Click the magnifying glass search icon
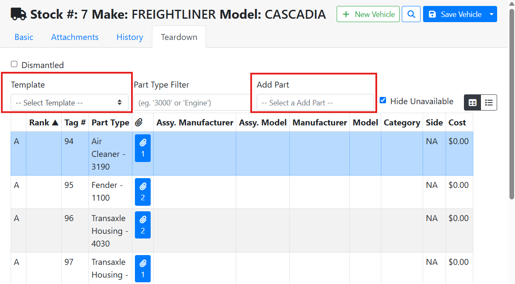The width and height of the screenshot is (515, 284). click(x=411, y=14)
